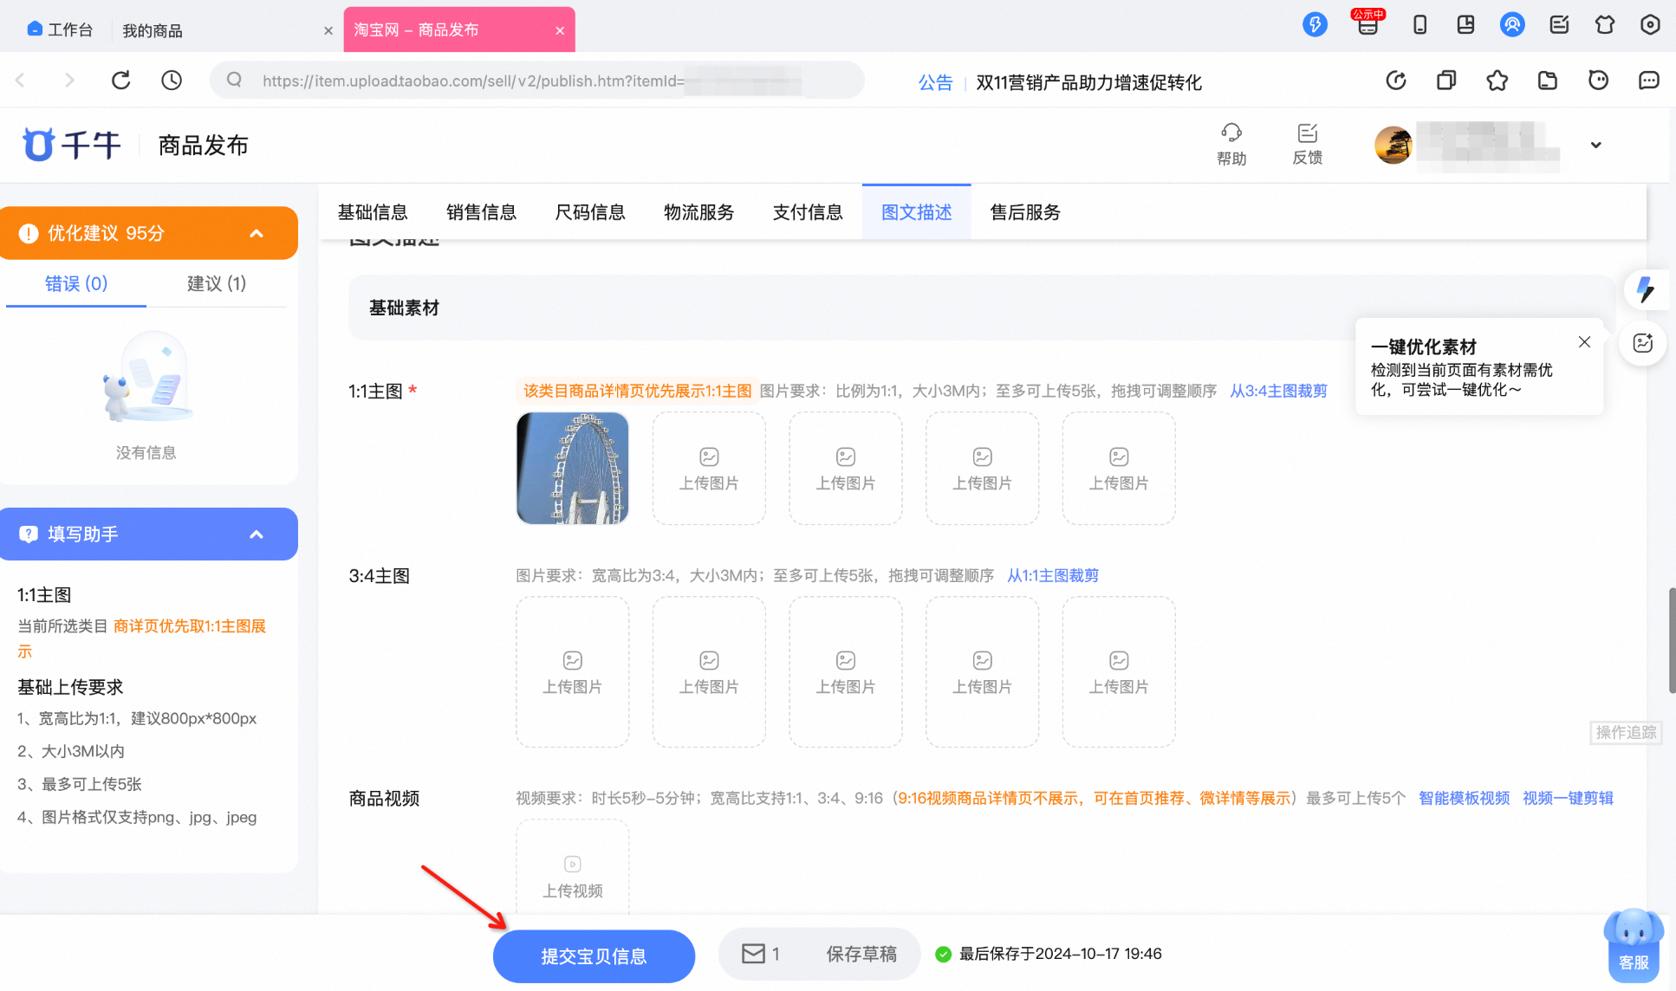Open the mobile phone icon in top bar
The height and width of the screenshot is (991, 1676).
[1419, 24]
